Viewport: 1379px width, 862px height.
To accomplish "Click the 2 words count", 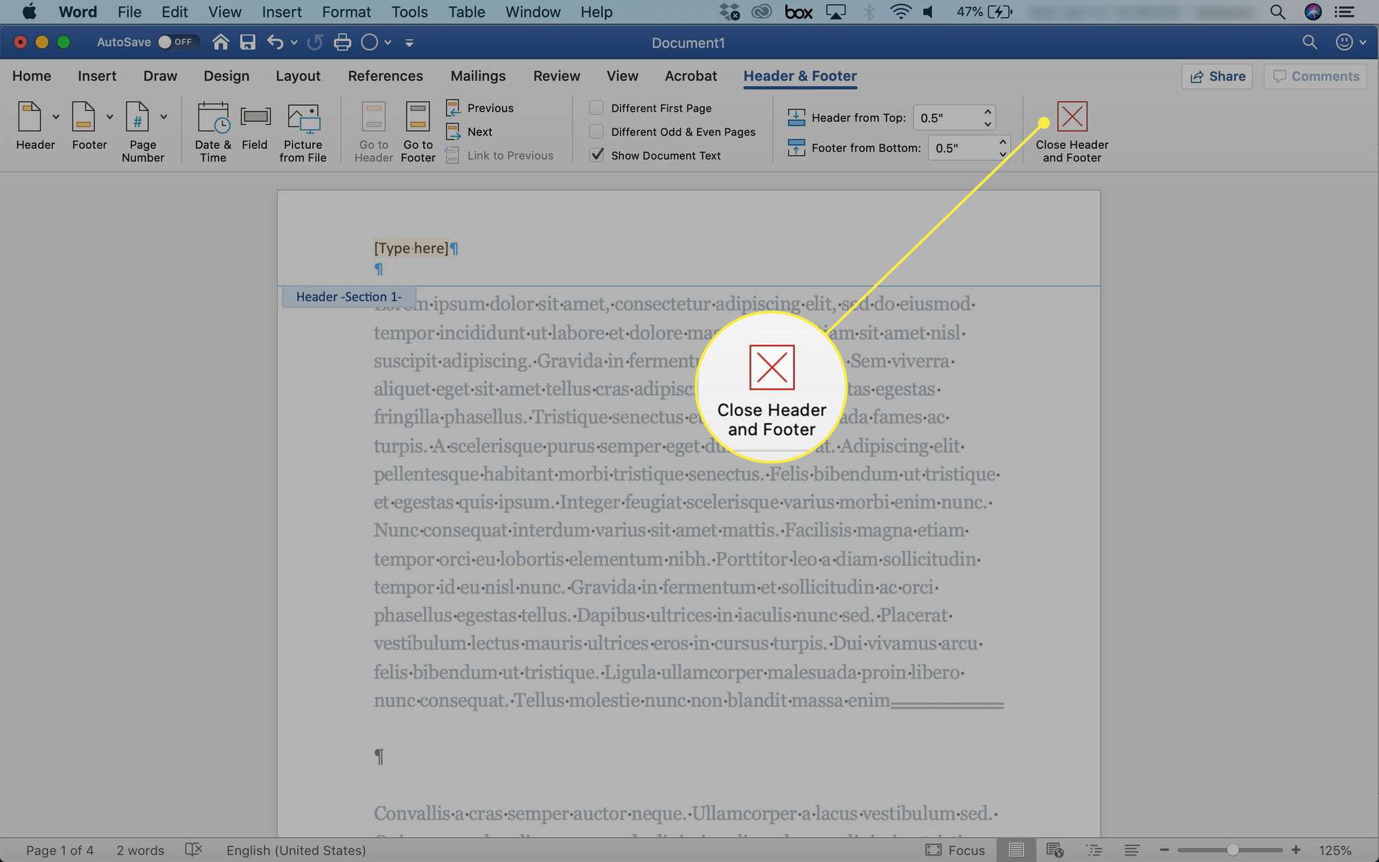I will point(140,850).
